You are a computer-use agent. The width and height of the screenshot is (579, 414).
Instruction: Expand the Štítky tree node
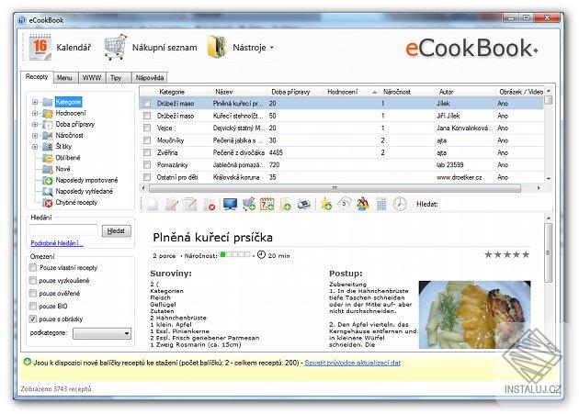[x=35, y=147]
